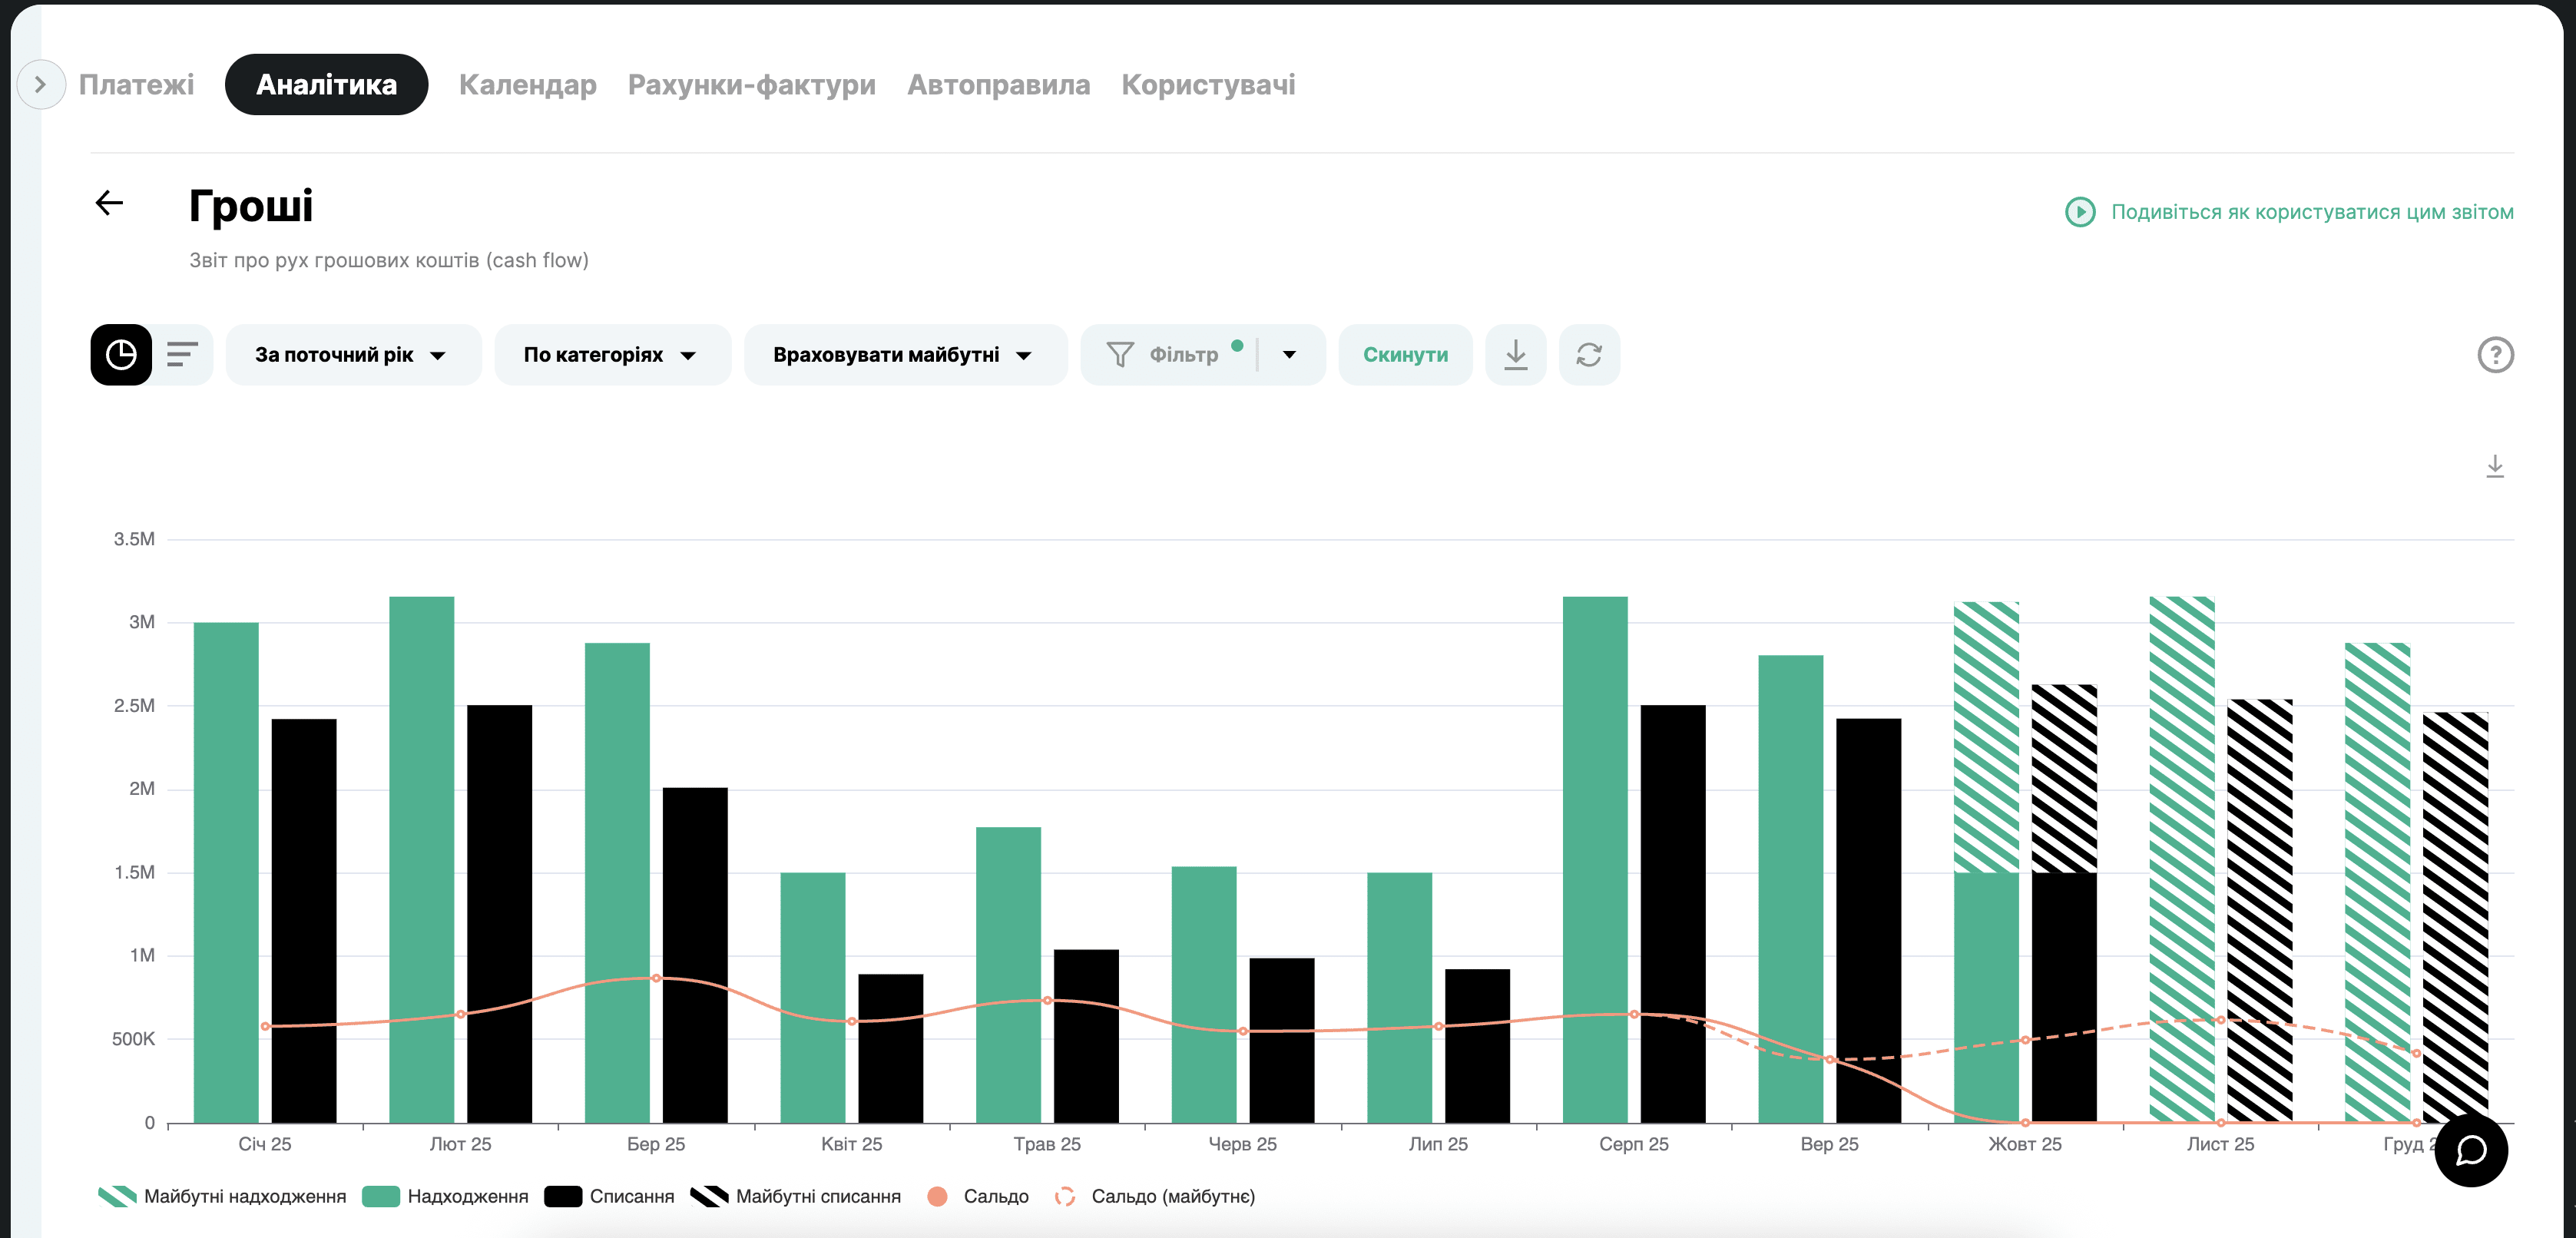Screen dimensions: 2576x1238
Task: Click the small chart download icon
Action: [2494, 467]
